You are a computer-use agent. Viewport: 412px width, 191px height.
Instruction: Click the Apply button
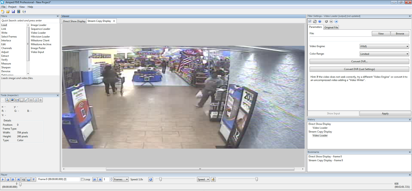click(x=385, y=114)
